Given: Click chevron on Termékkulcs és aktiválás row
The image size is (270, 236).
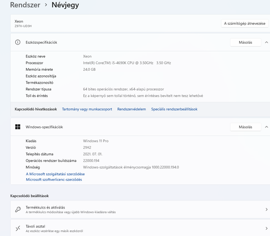Looking at the screenshot, I should tap(267, 210).
